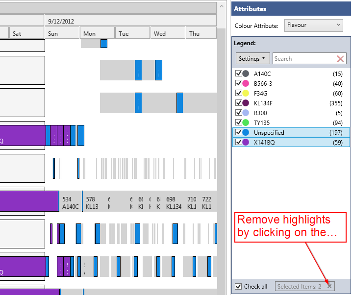Click the TY135 green colour circle
Image resolution: width=352 pixels, height=295 pixels.
(x=246, y=123)
